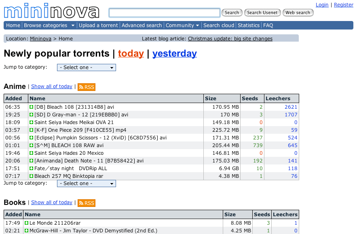Expand the Community menu arrow
The height and width of the screenshot is (234, 357).
(x=197, y=25)
